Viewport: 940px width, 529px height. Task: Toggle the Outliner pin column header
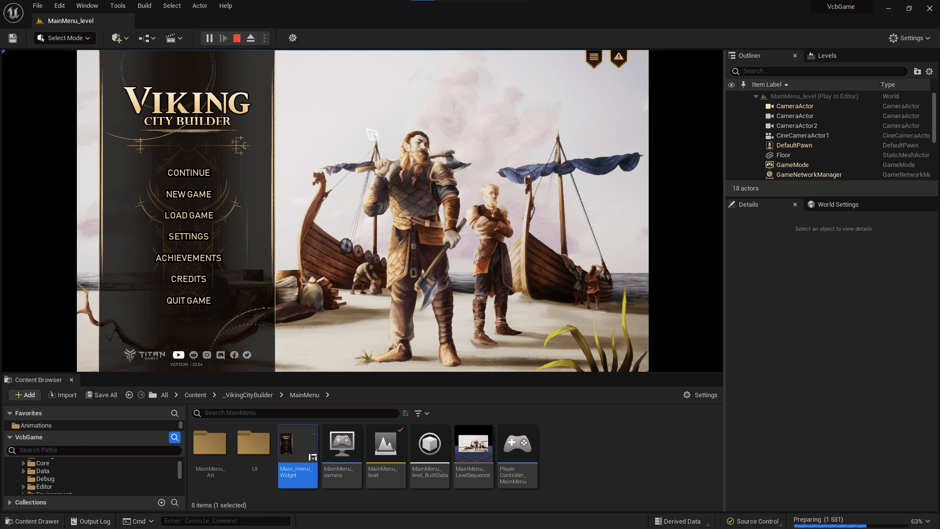pos(743,85)
